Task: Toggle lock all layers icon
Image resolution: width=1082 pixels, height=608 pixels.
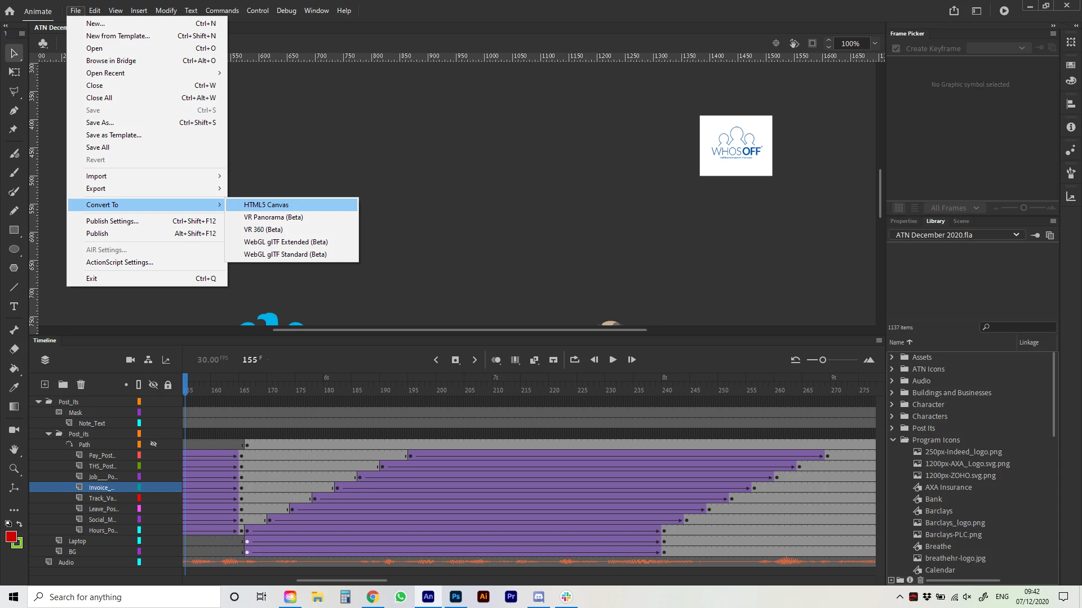Action: (x=167, y=385)
